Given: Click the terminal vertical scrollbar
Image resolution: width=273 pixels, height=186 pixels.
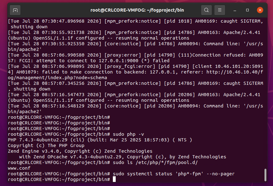Looking at the screenshot, I should pyautogui.click(x=265, y=175).
